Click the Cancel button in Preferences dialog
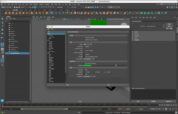The width and height of the screenshot is (178, 114). pyautogui.click(x=109, y=85)
